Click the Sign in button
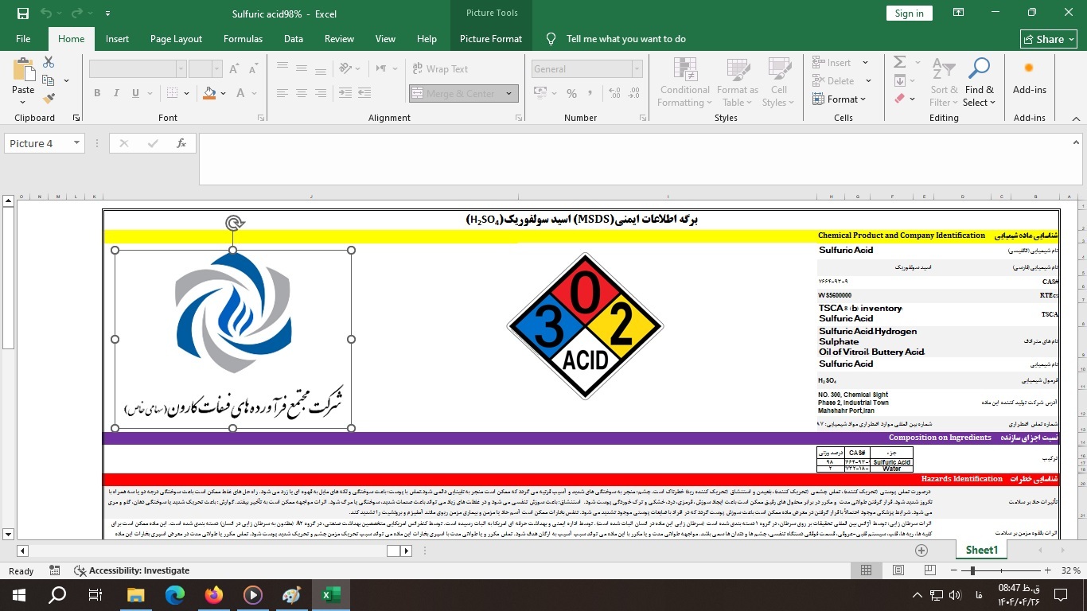Image resolution: width=1087 pixels, height=611 pixels. click(909, 13)
